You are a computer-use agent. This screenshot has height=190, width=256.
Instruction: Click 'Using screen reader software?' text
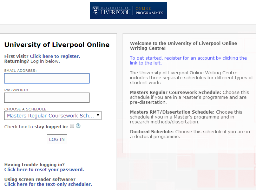coord(40,179)
